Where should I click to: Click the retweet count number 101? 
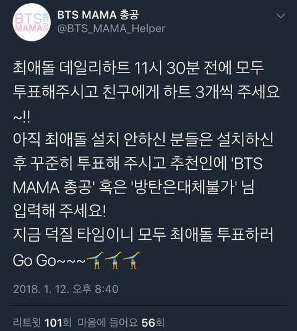click(x=54, y=322)
